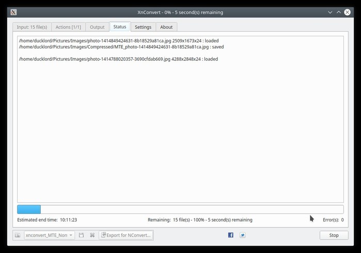This screenshot has height=253, width=361.
Task: Expand the xnconvert_MTE_Norr preset dropdown
Action: (x=50, y=235)
